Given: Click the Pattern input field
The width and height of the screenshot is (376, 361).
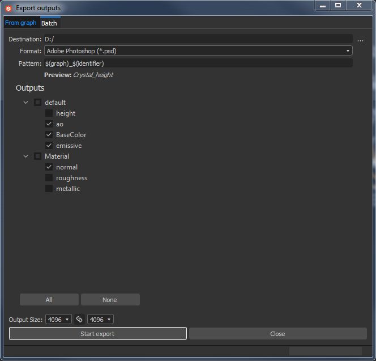Looking at the screenshot, I should [198, 63].
